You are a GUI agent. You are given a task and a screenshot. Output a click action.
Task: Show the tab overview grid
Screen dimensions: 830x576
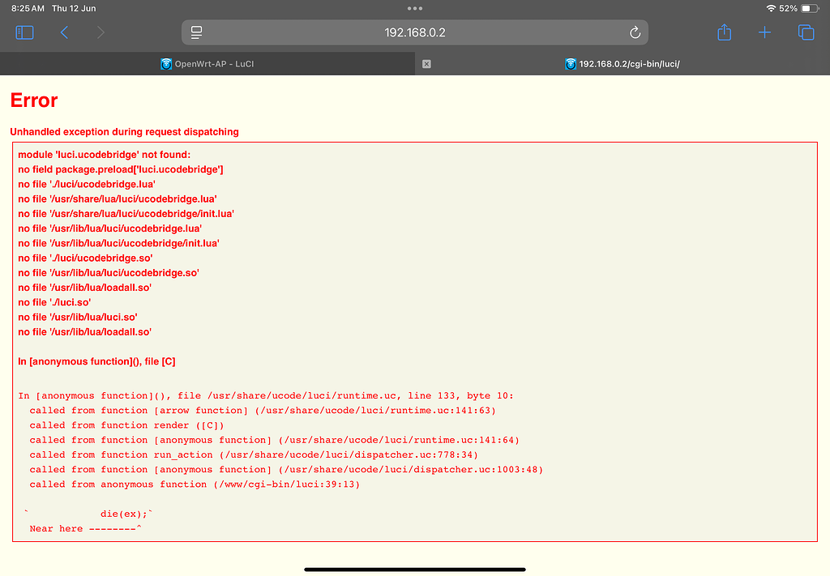[806, 32]
